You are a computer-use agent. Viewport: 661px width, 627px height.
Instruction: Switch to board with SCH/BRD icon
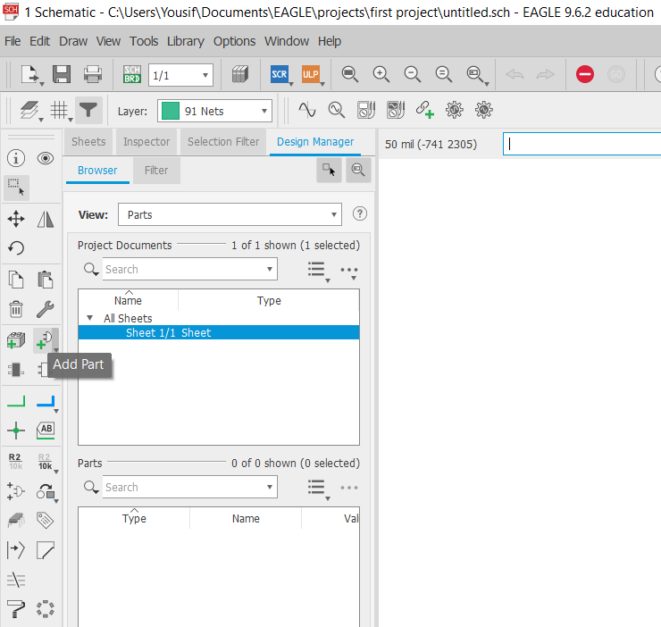[x=132, y=75]
